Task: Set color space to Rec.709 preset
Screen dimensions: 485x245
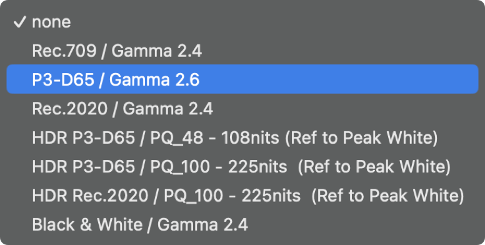Action: [x=242, y=51]
